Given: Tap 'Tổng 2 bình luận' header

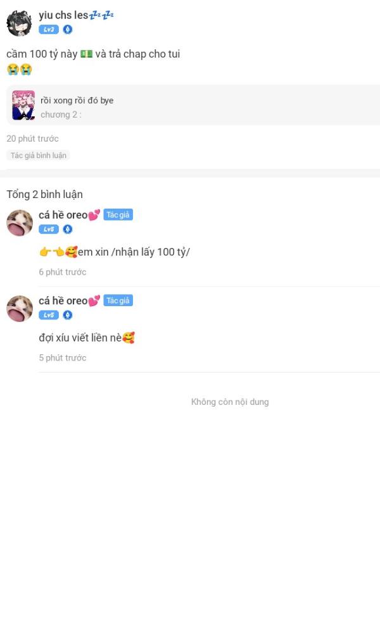Looking at the screenshot, I should click(45, 194).
